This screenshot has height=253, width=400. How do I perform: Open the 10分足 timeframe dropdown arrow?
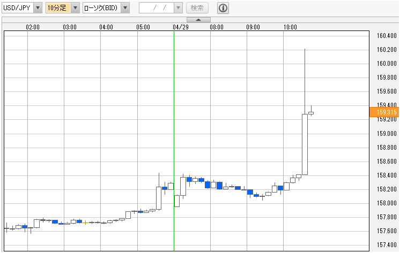coord(75,8)
